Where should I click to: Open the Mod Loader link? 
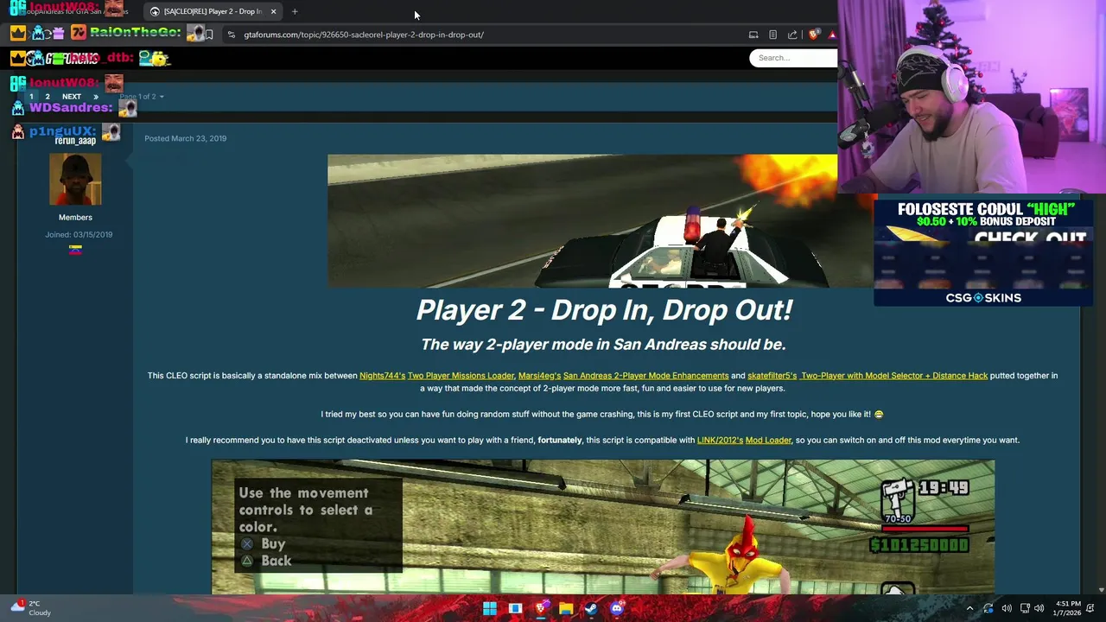768,441
